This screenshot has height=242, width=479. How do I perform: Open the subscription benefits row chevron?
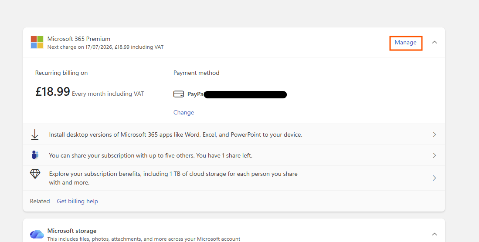[435, 178]
